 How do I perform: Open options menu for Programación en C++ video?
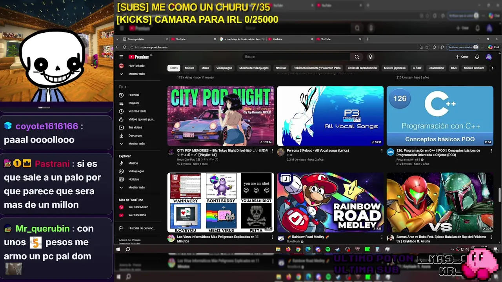[x=491, y=151]
